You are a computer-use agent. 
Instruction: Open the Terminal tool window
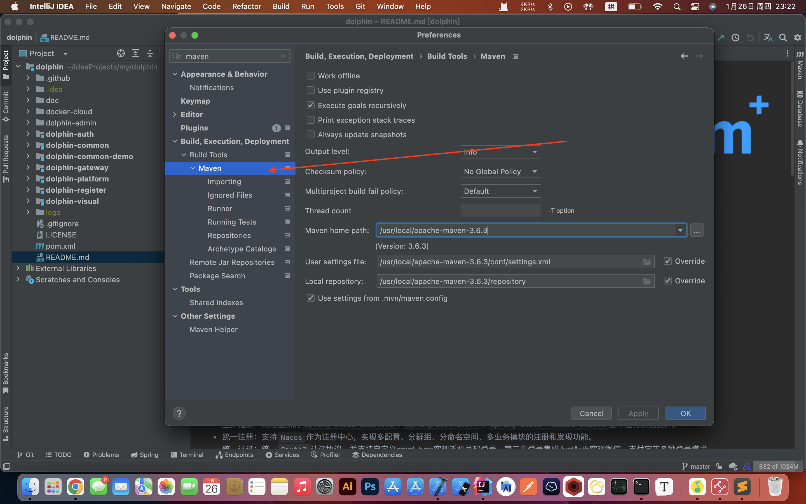[x=187, y=455]
